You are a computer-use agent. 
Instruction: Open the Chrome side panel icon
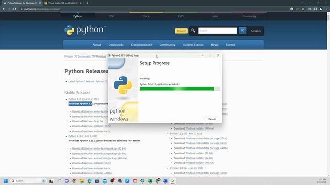315,9
